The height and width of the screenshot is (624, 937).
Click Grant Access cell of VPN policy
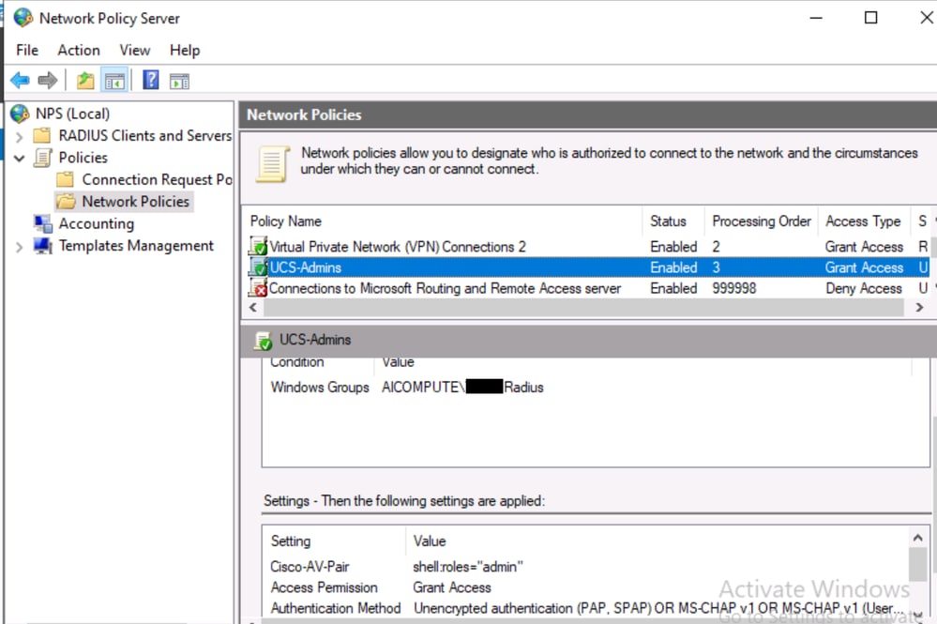[x=864, y=247]
